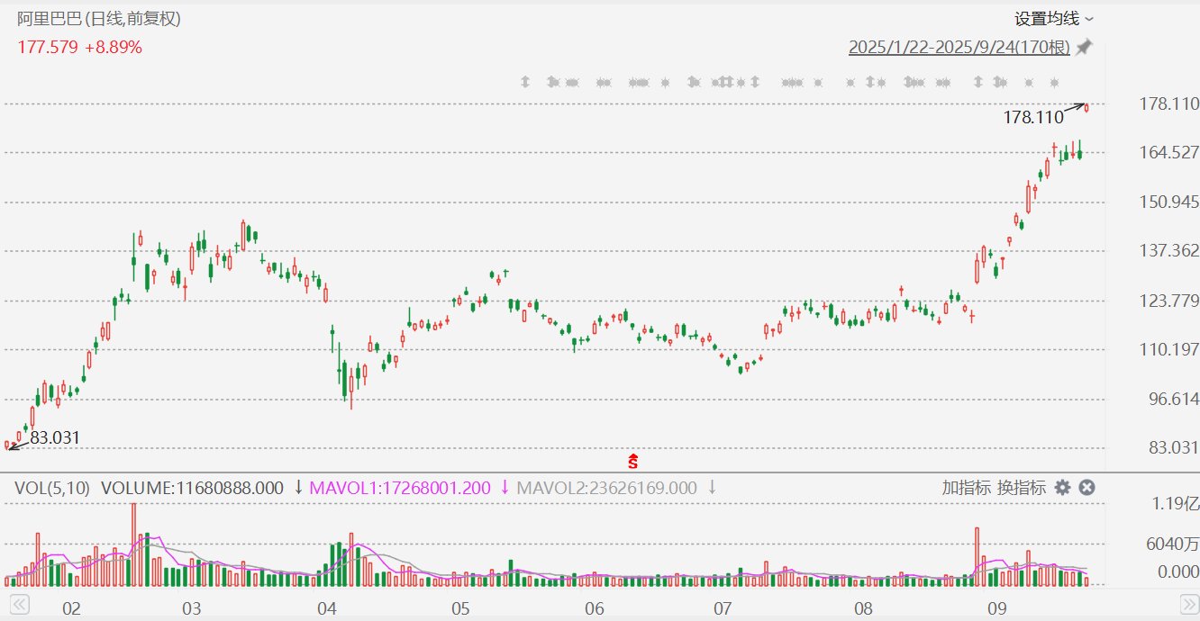The height and width of the screenshot is (621, 1200).
Task: Click the 83.031 low annotation near the first candle
Action: 55,438
